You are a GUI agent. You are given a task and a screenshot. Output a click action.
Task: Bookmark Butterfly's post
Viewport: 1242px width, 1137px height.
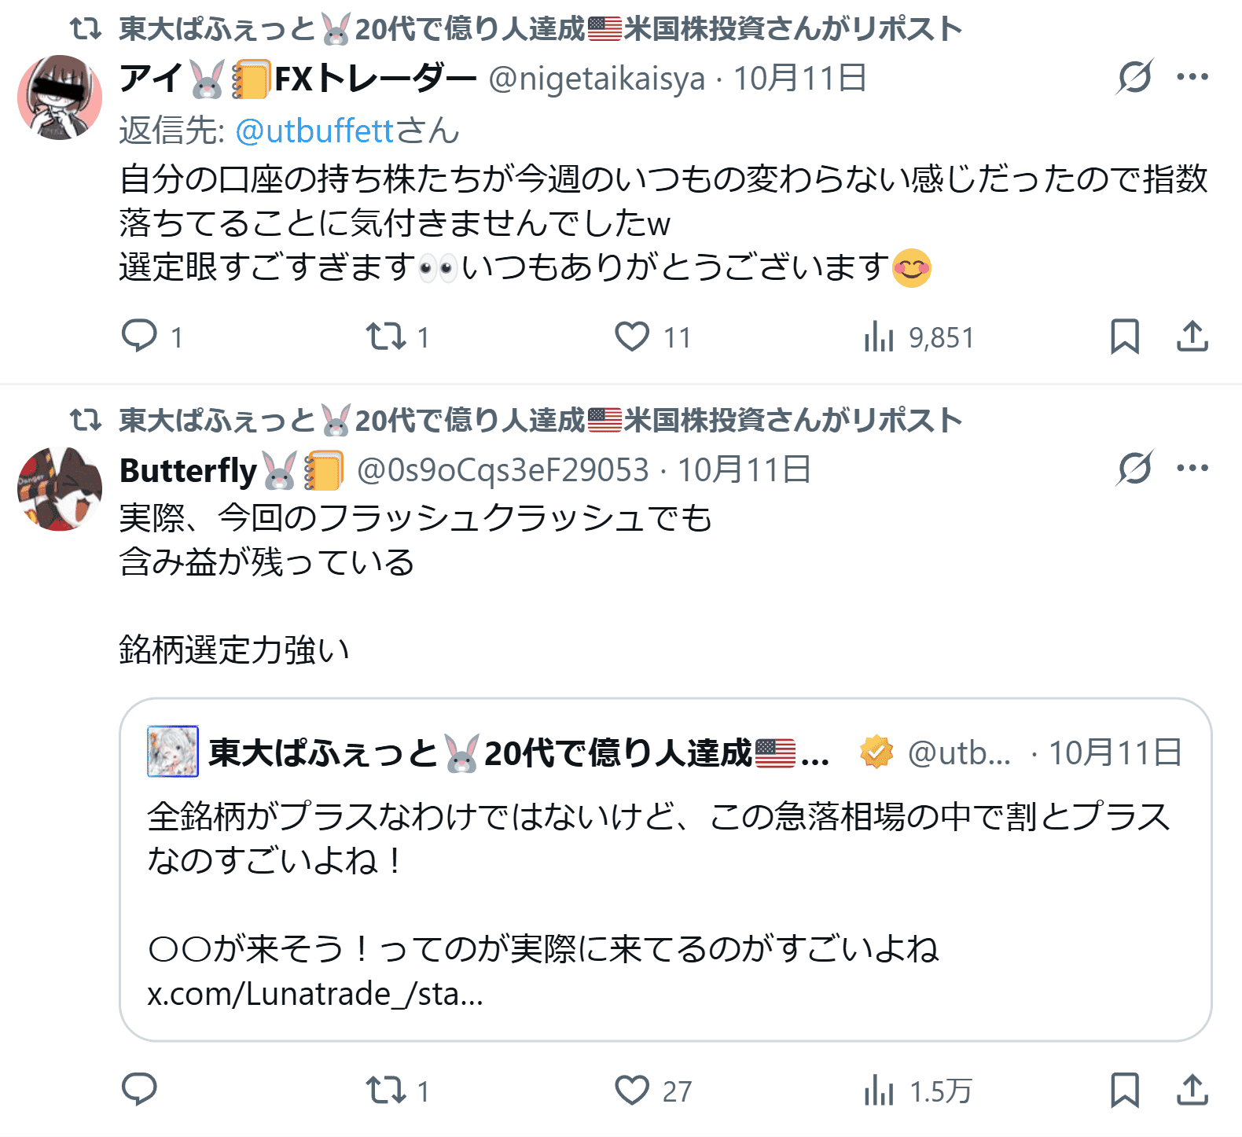tap(1125, 1090)
